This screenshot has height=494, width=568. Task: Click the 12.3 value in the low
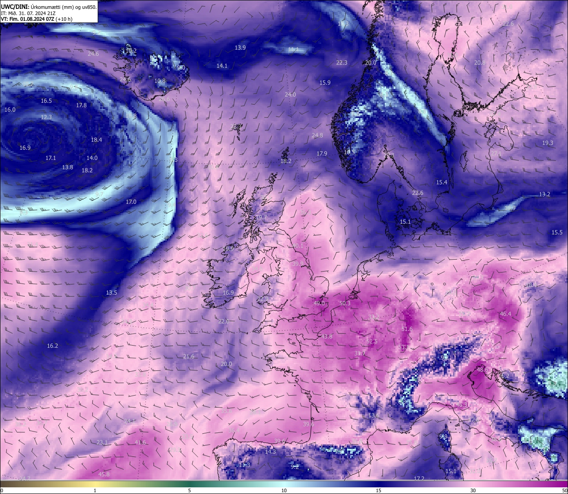(x=46, y=117)
